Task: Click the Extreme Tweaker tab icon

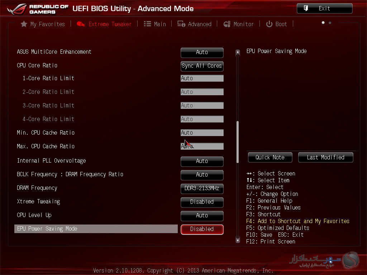Action: (x=81, y=24)
